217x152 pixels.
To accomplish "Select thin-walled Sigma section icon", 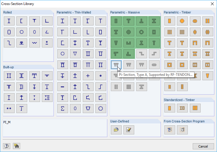I will point(63,108).
